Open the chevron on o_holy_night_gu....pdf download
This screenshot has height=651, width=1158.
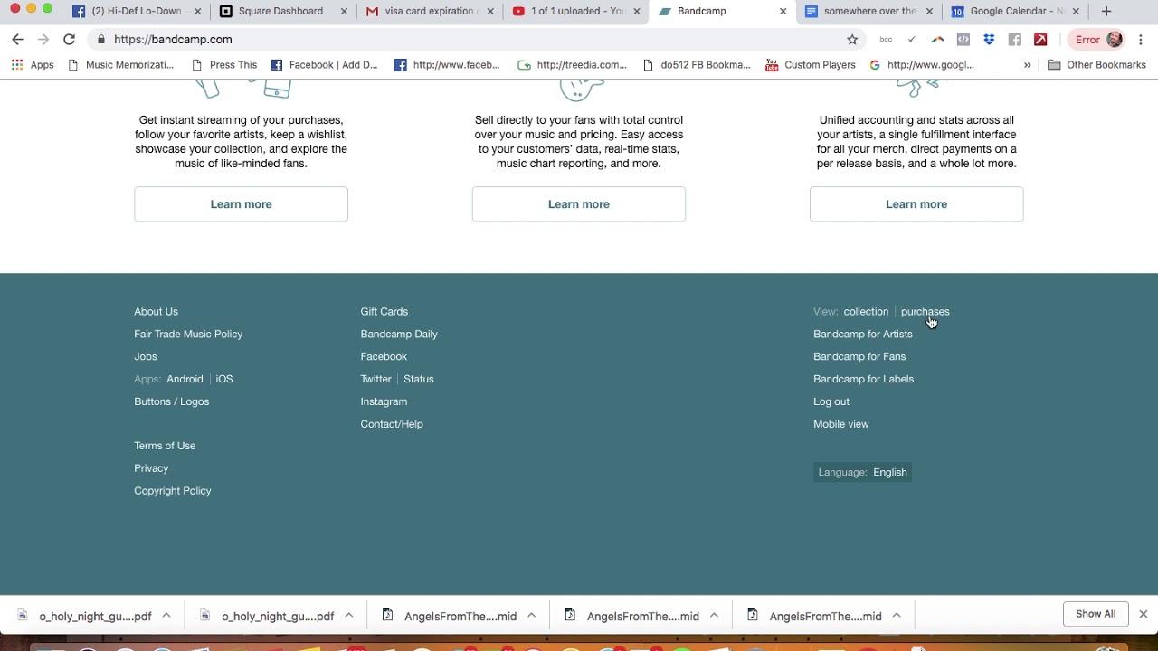pos(166,615)
